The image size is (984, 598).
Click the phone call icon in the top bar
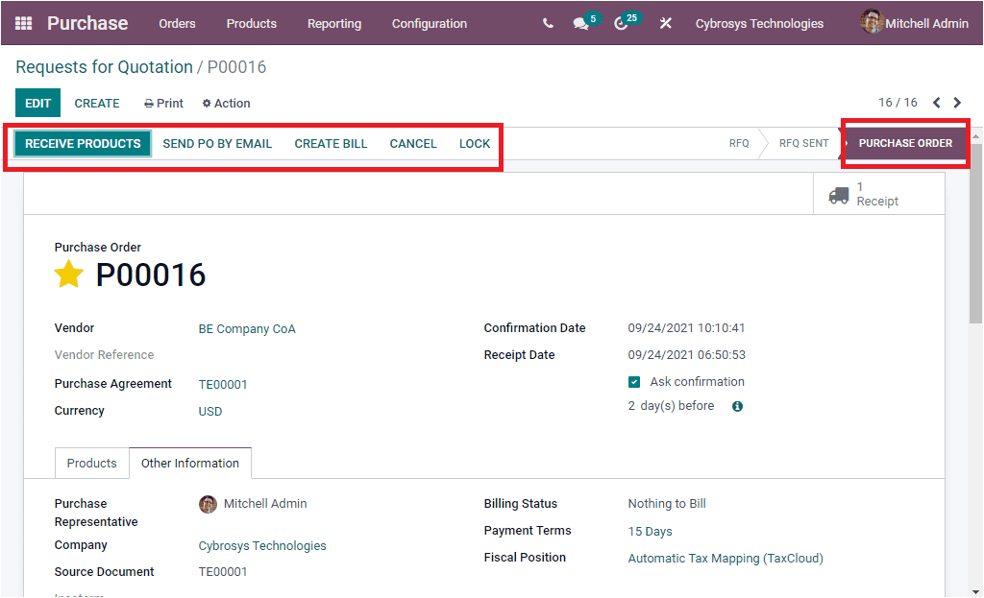(x=547, y=23)
